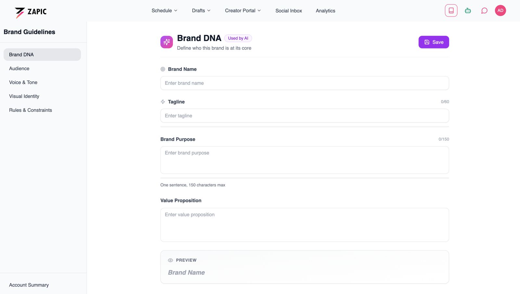Viewport: 520px width, 294px height.
Task: Save the Brand DNA settings
Action: click(434, 42)
